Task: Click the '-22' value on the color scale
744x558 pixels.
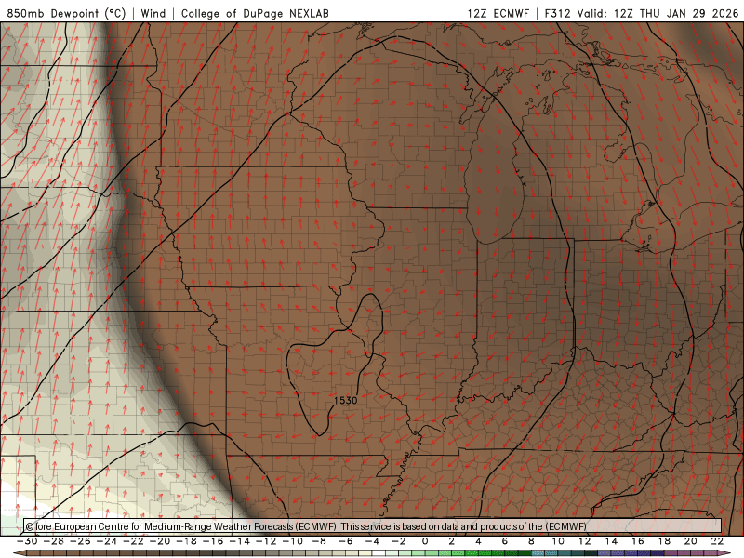Action: 133,541
